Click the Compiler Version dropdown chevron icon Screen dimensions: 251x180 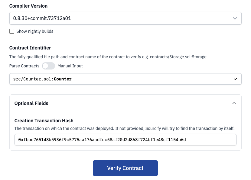click(x=235, y=18)
